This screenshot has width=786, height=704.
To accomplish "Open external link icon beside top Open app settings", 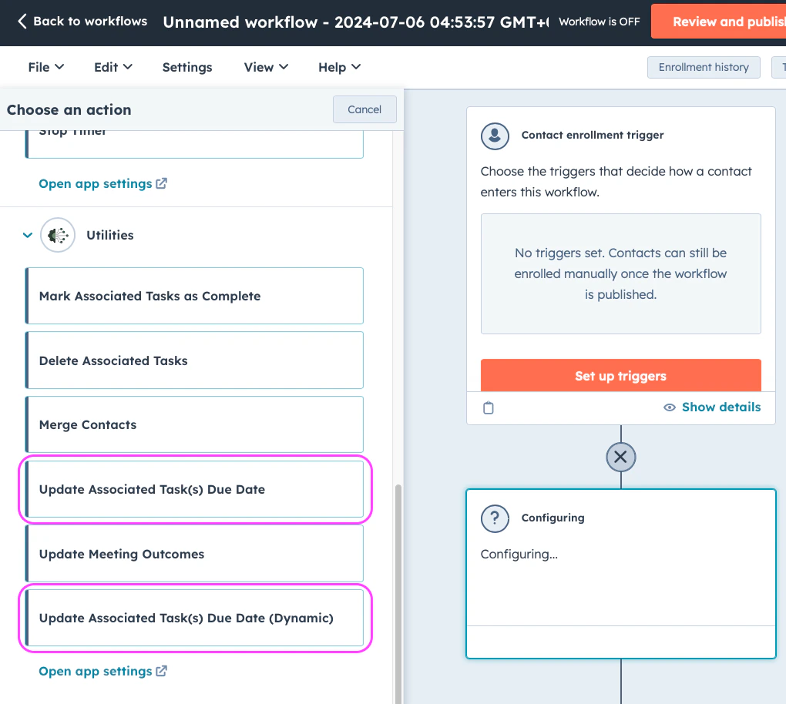I will tap(161, 183).
